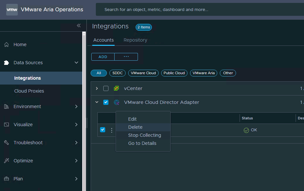Click the ADD button
Screen dimensions: 304x191
pyautogui.click(x=103, y=57)
